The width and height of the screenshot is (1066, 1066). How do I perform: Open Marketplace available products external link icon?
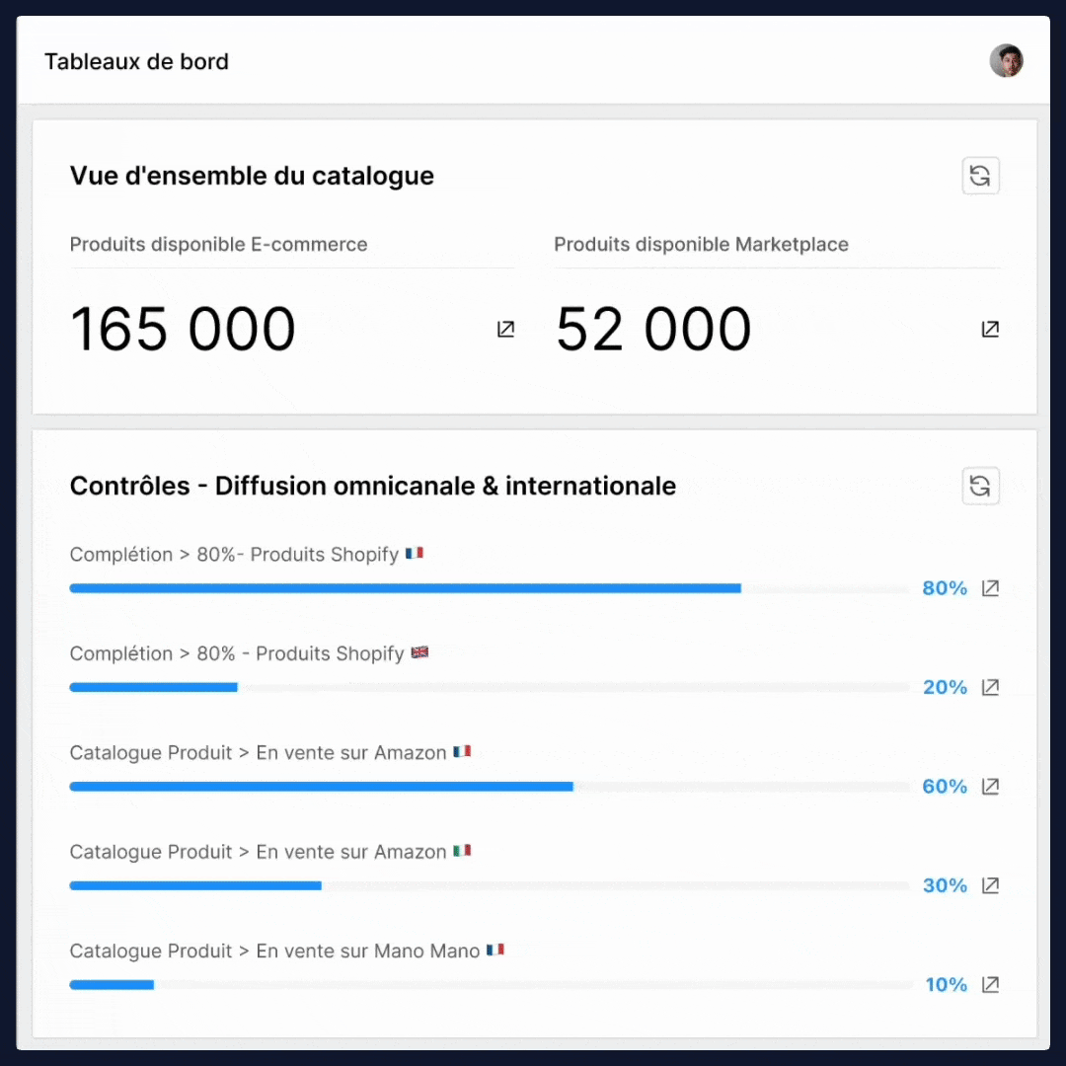[x=990, y=330]
